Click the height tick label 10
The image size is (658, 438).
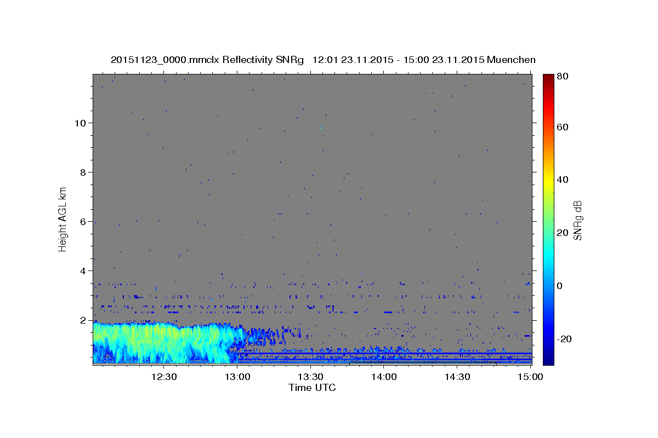80,123
